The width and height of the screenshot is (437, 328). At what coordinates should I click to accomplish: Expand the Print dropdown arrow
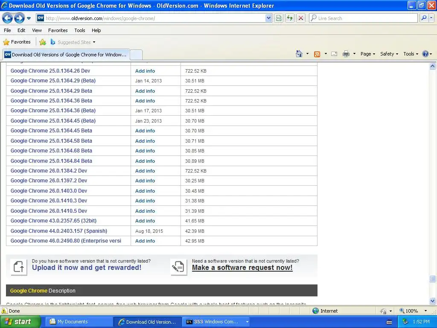tap(354, 54)
